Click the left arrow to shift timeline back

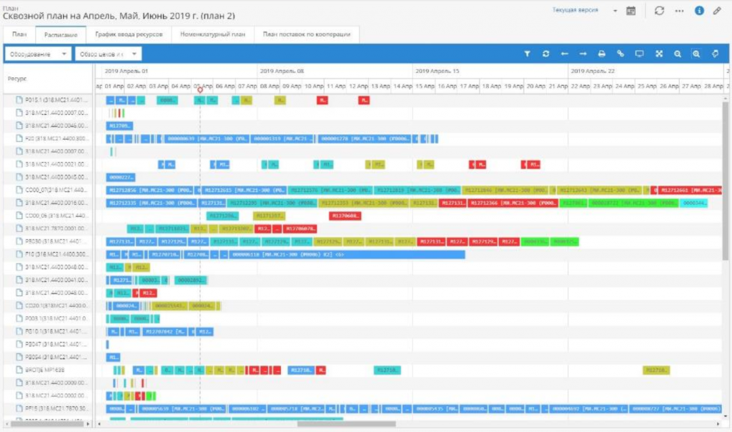(x=565, y=54)
